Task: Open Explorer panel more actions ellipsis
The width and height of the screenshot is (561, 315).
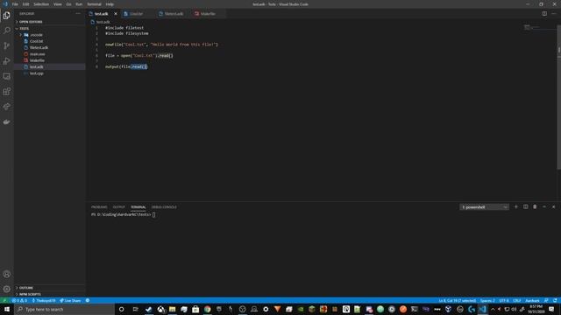Action: click(78, 14)
